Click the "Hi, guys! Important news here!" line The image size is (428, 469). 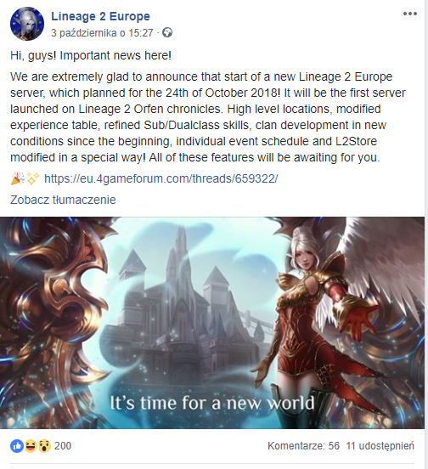91,55
